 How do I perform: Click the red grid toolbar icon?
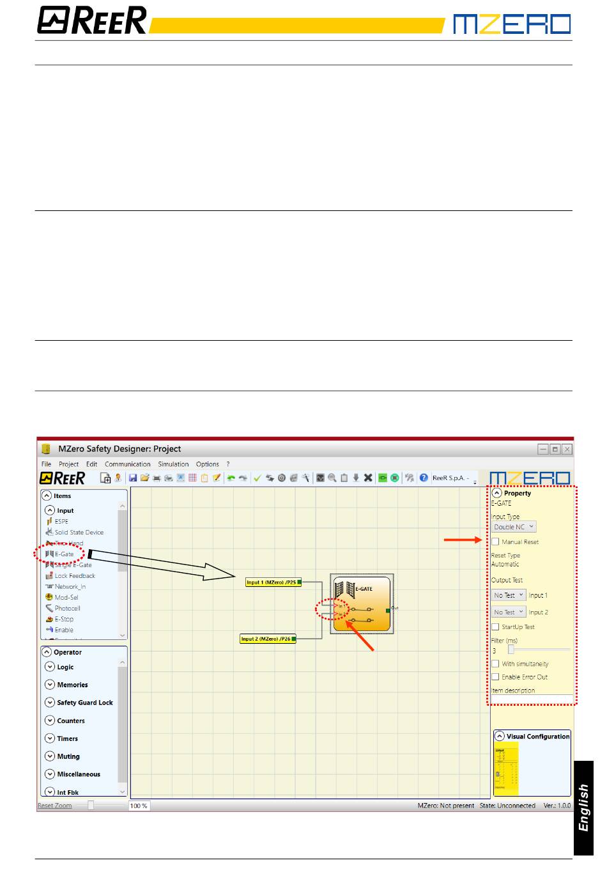(192, 478)
